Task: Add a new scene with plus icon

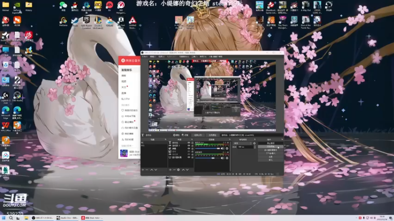Action: (x=143, y=169)
